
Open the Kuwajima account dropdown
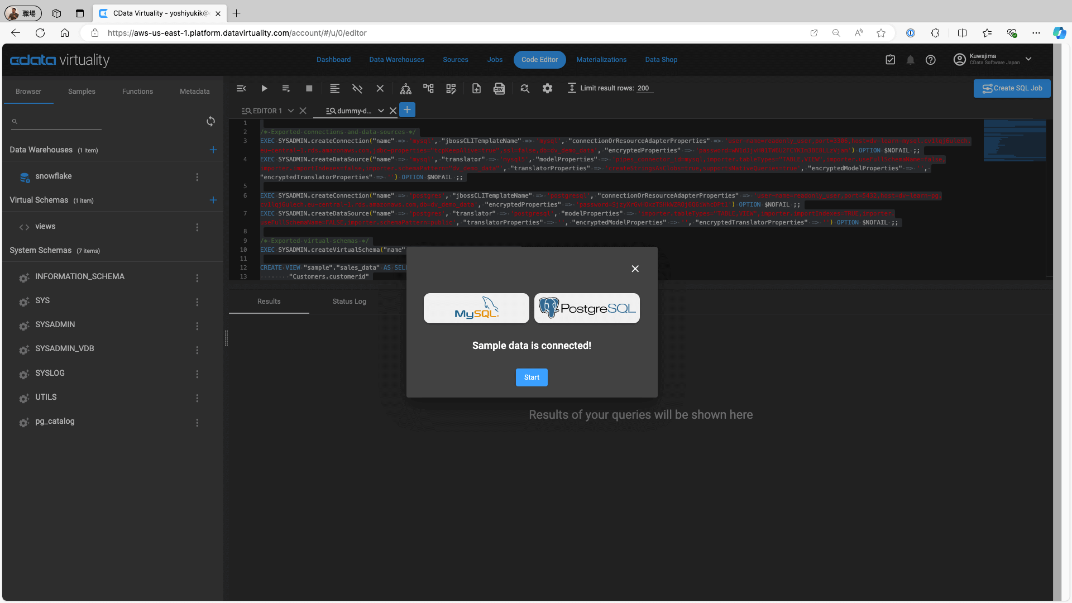click(1028, 59)
